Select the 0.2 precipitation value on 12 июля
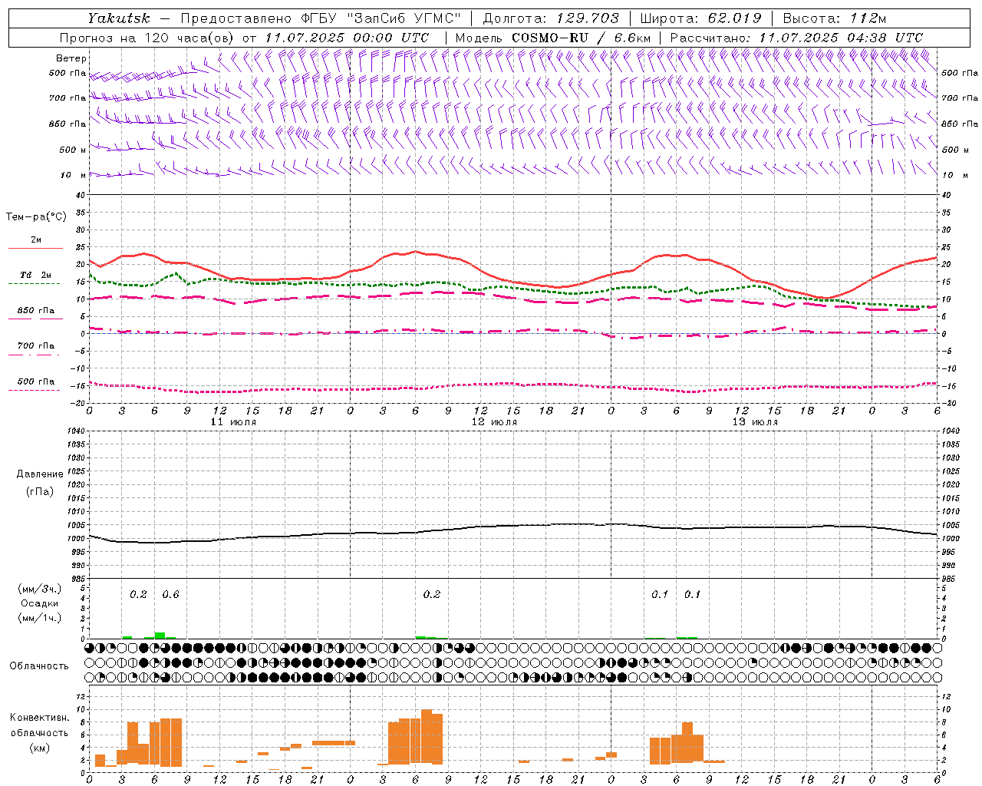The height and width of the screenshot is (786, 982). 431,595
